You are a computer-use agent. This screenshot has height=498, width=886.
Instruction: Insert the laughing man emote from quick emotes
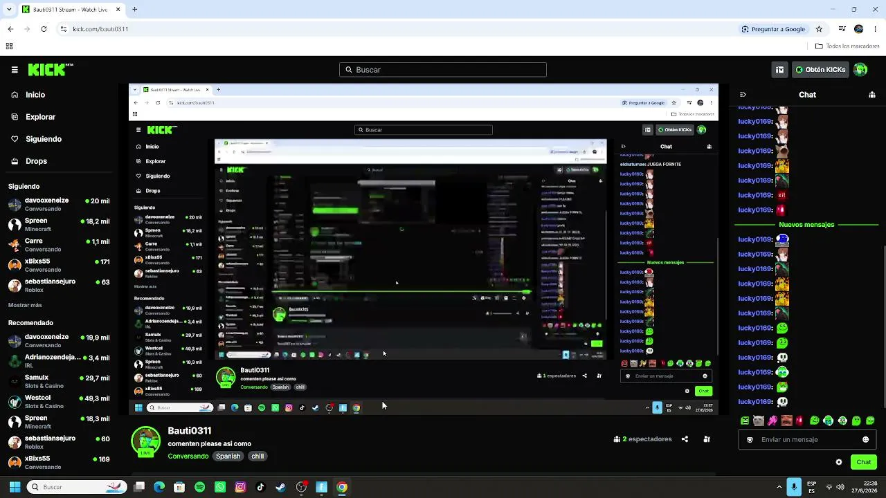tap(786, 421)
